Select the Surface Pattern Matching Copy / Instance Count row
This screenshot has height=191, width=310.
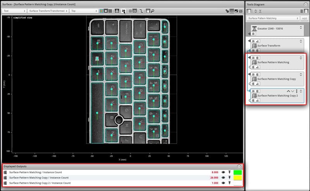[122, 177]
